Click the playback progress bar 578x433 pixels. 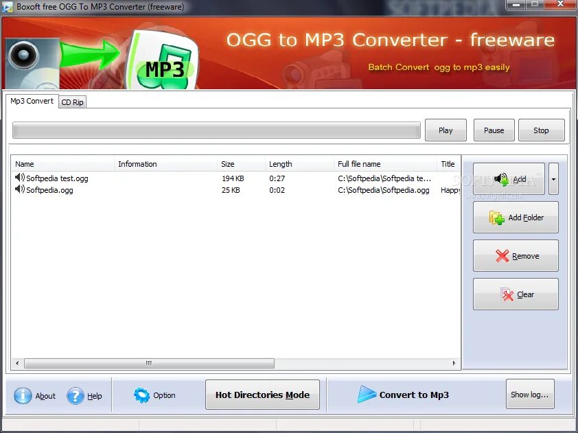216,130
